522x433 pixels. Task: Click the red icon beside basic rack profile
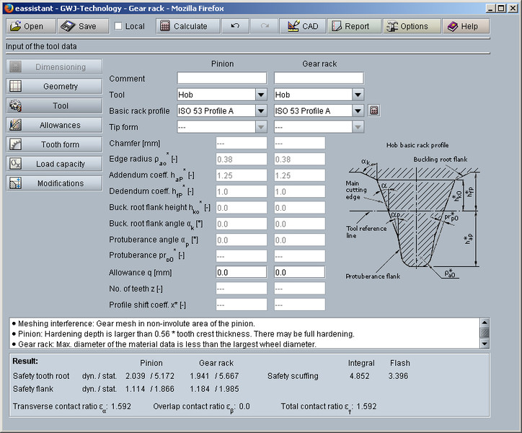(373, 111)
